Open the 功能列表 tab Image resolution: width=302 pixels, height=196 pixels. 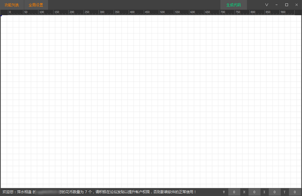coord(12,5)
